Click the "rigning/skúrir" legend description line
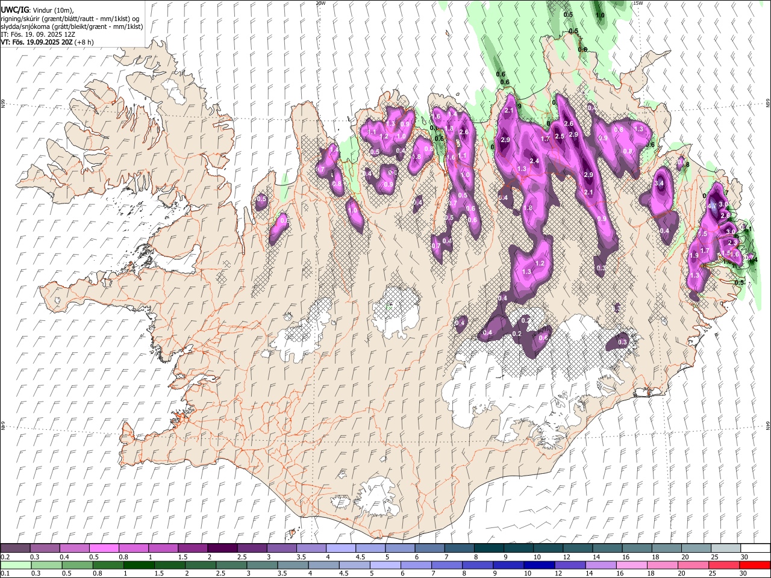771x578 pixels. tap(70, 19)
